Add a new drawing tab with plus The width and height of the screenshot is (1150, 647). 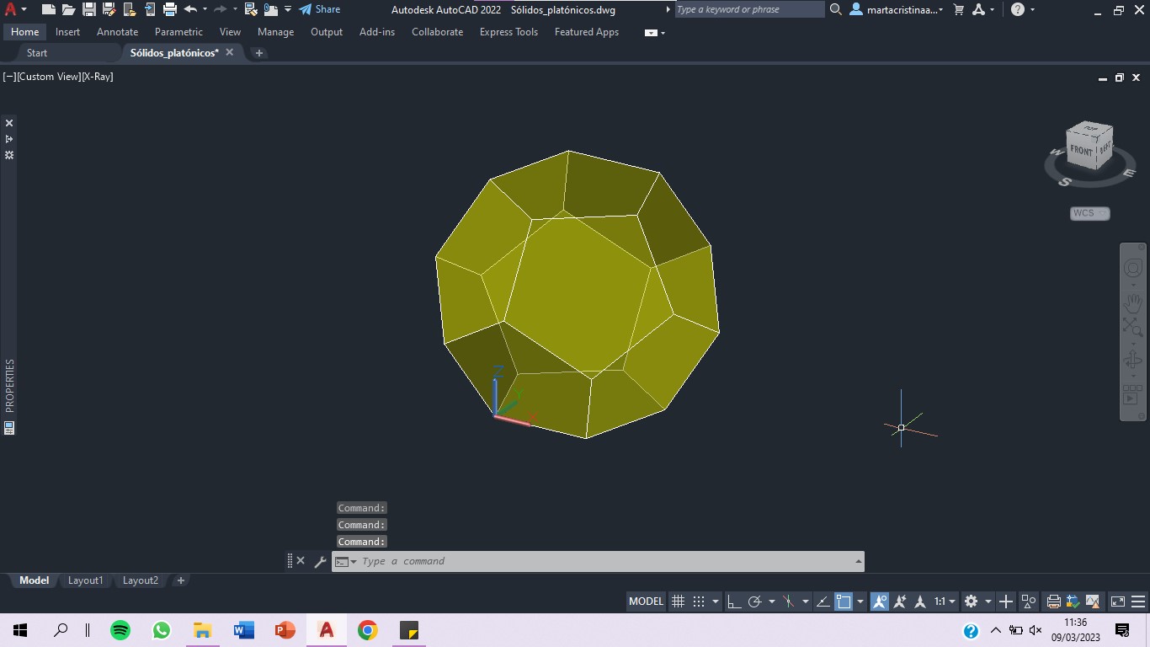259,52
